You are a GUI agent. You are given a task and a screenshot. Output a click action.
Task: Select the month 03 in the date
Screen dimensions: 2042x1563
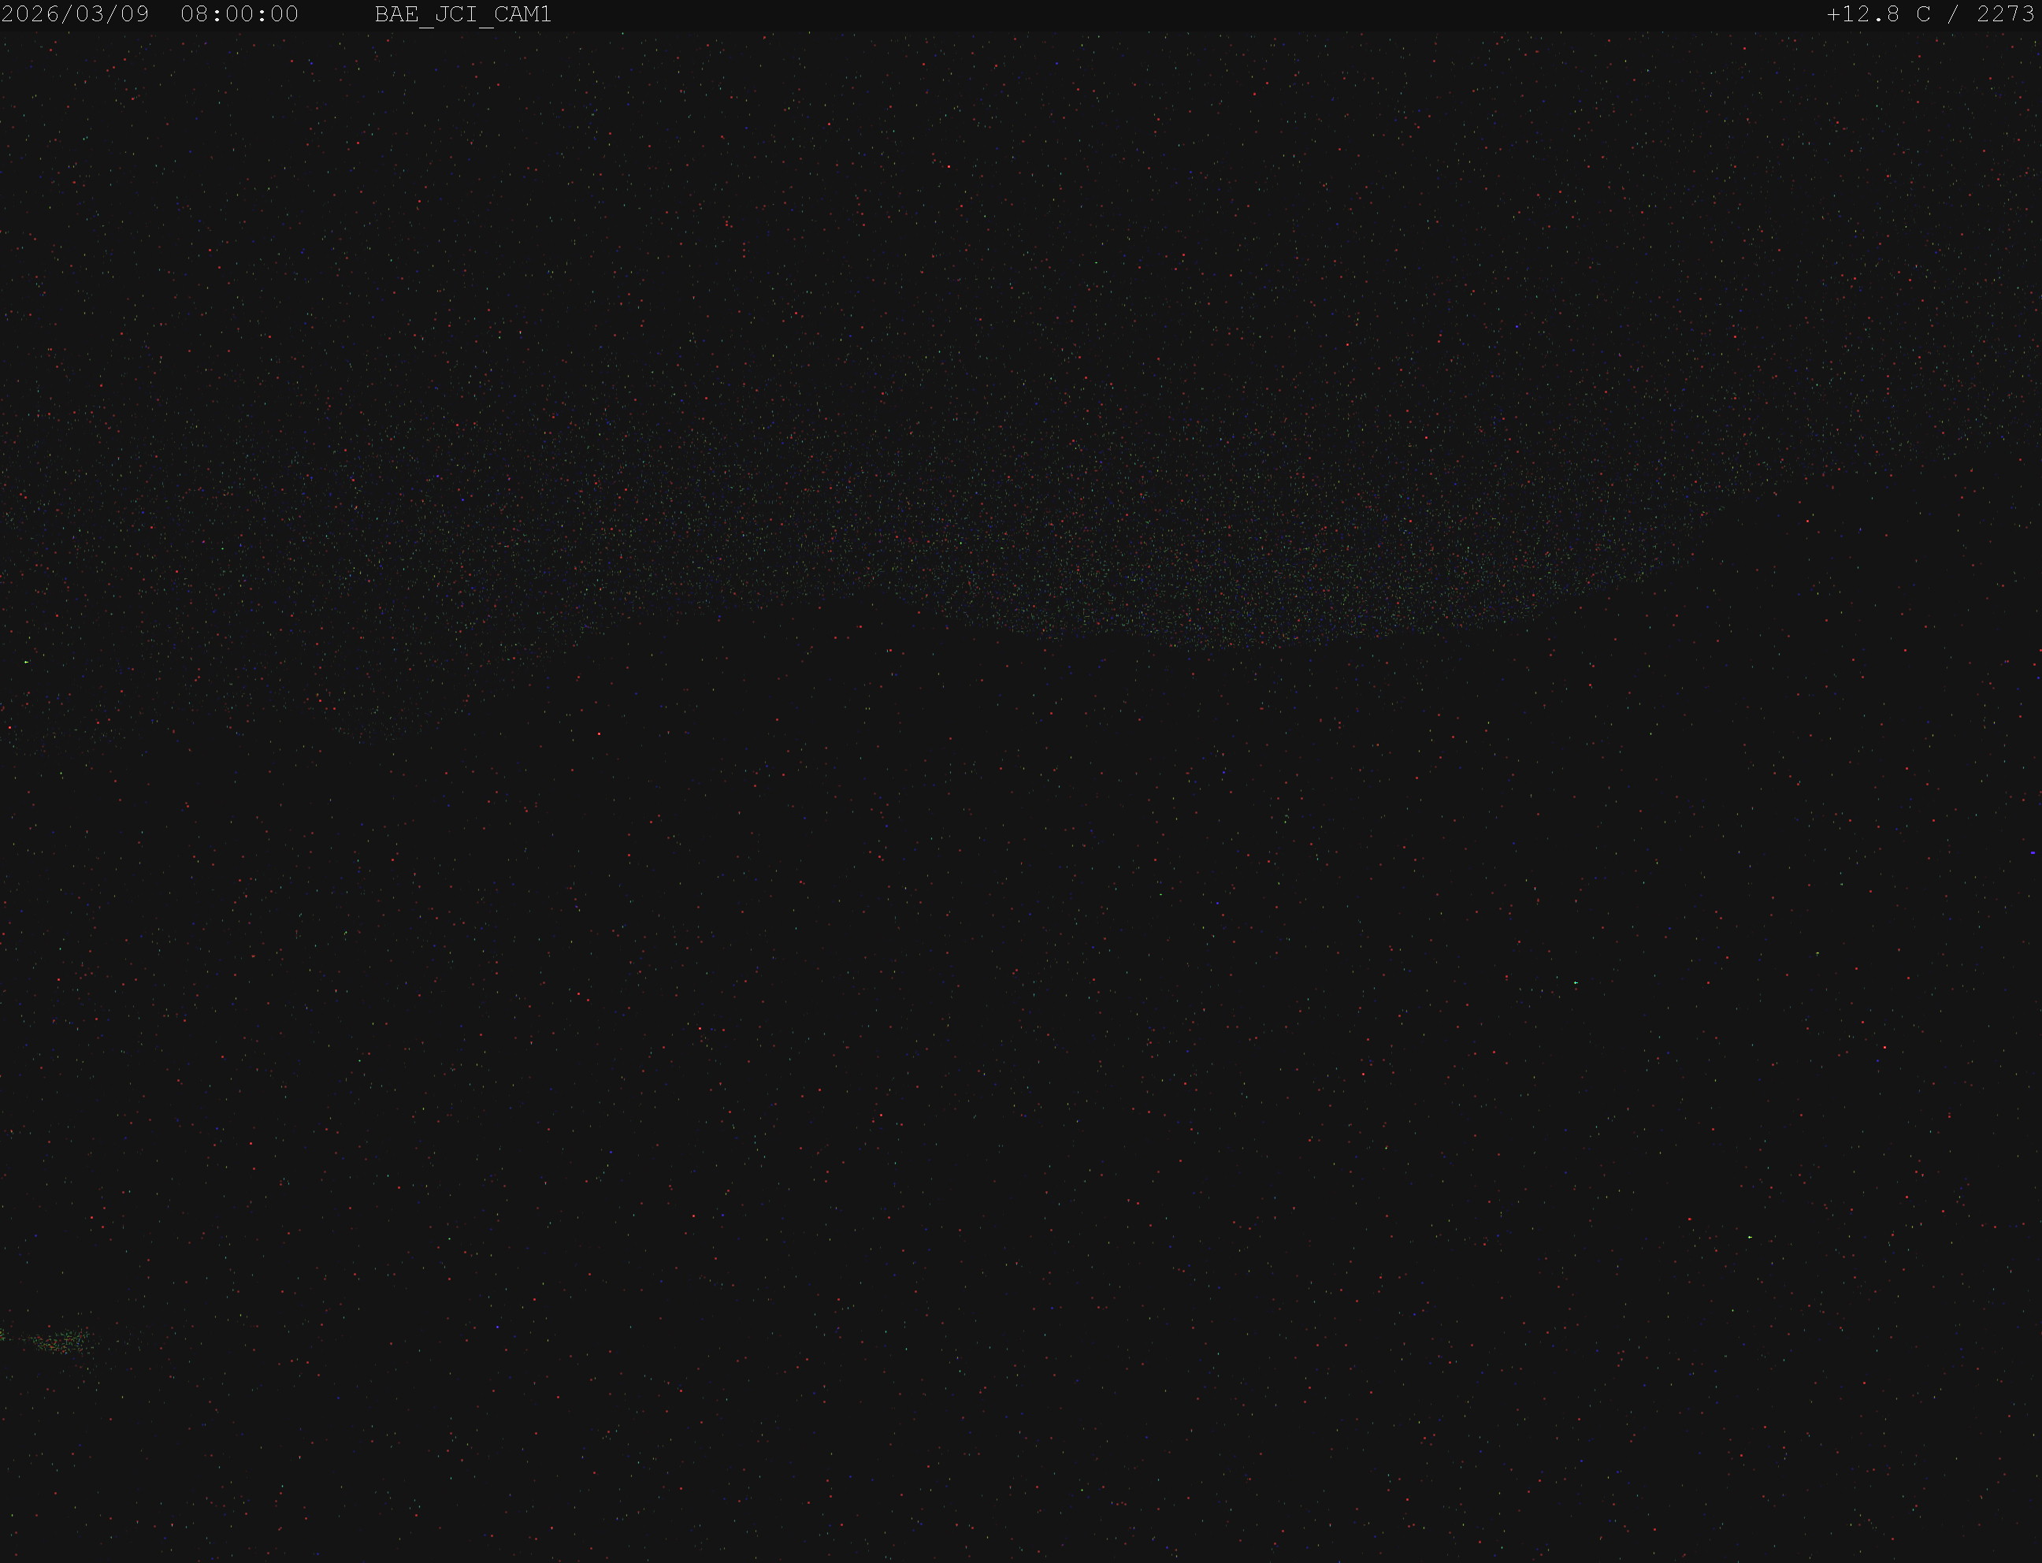(x=91, y=15)
